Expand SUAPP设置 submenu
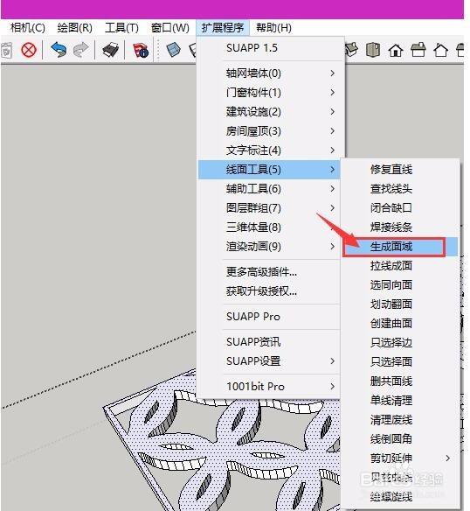470x511 pixels. (269, 361)
